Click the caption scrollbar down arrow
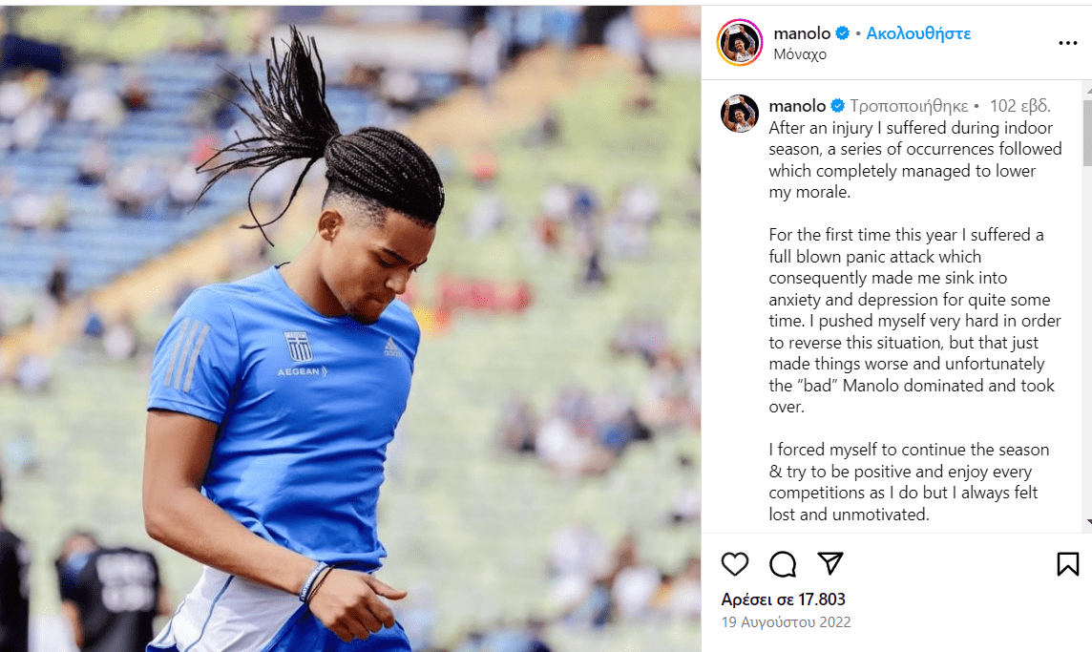Viewport: 1092px width, 652px height. coord(1088,522)
